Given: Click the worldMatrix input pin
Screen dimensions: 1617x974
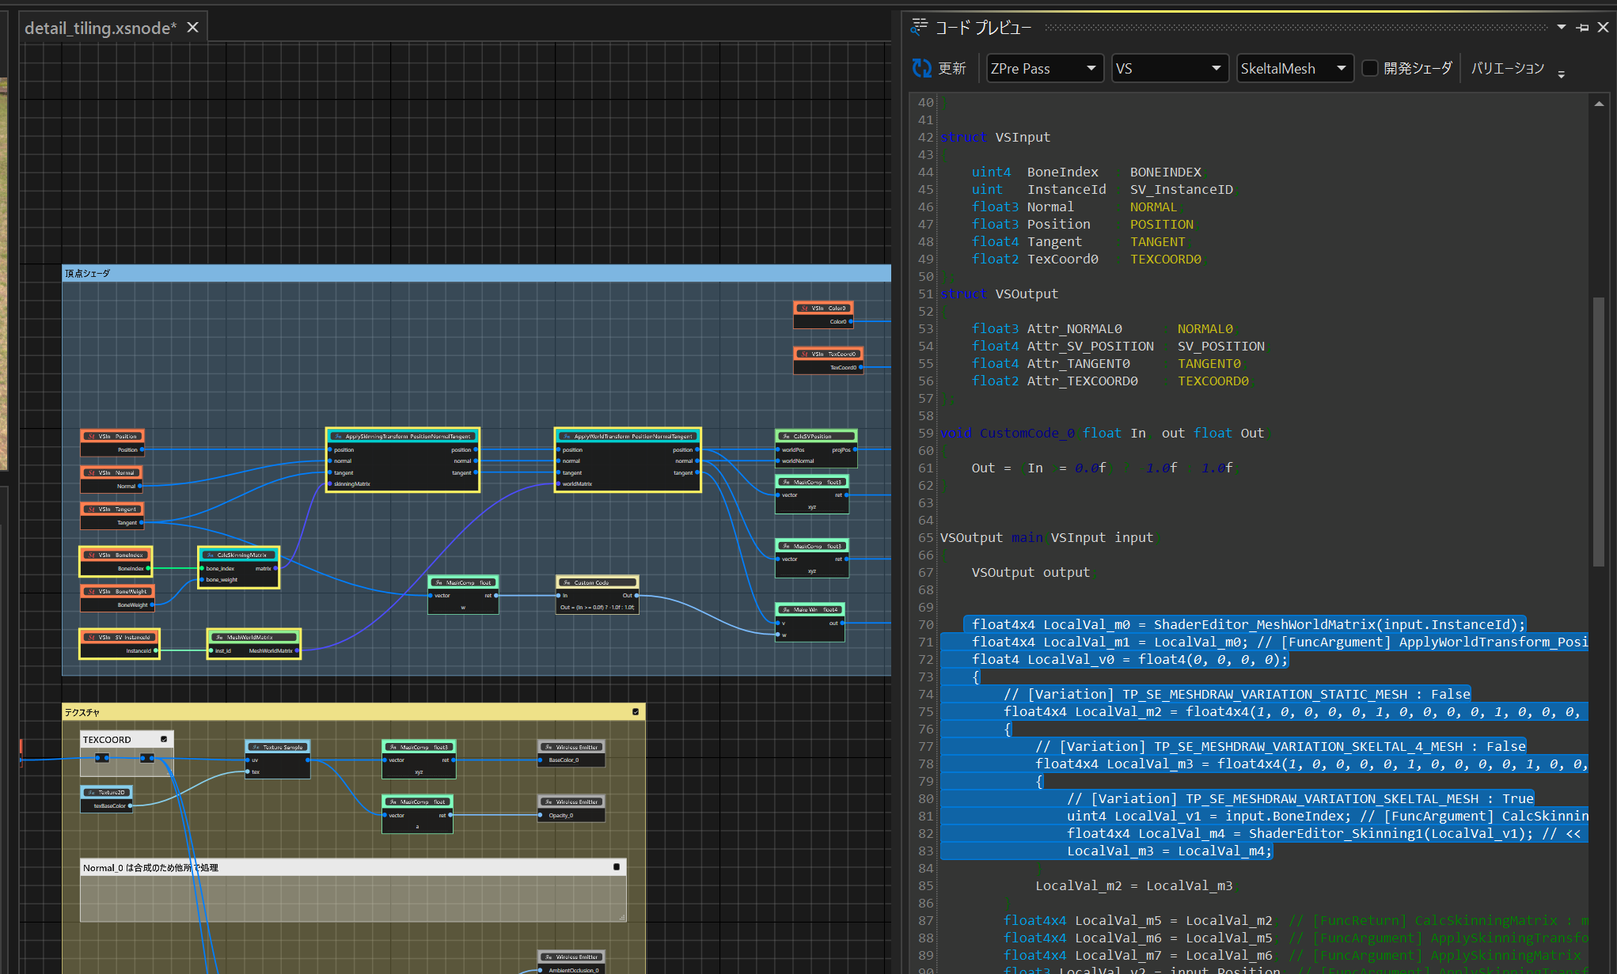Looking at the screenshot, I should [x=559, y=483].
